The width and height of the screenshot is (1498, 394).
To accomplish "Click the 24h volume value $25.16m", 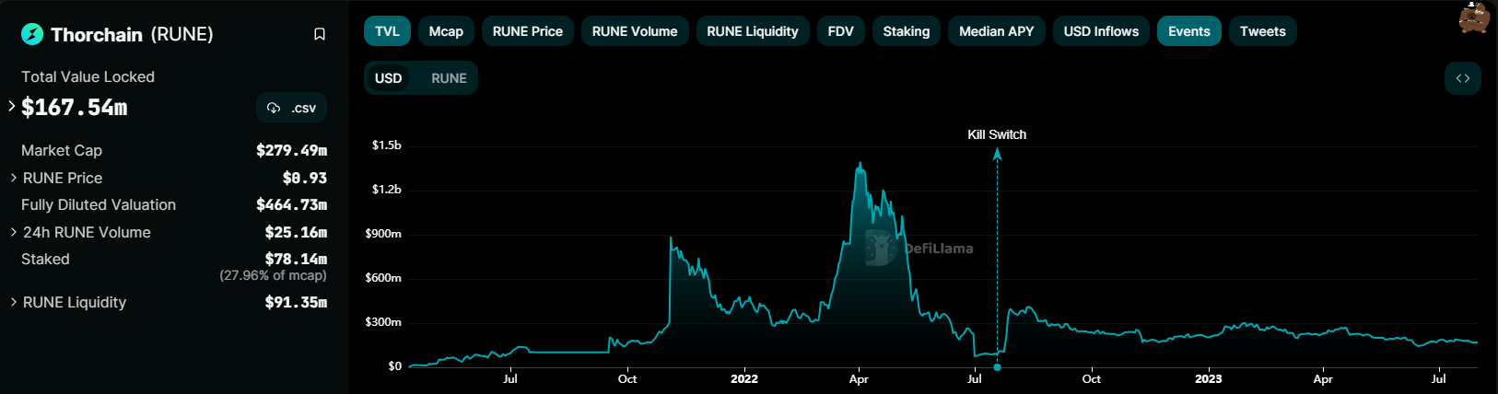I will [x=296, y=232].
